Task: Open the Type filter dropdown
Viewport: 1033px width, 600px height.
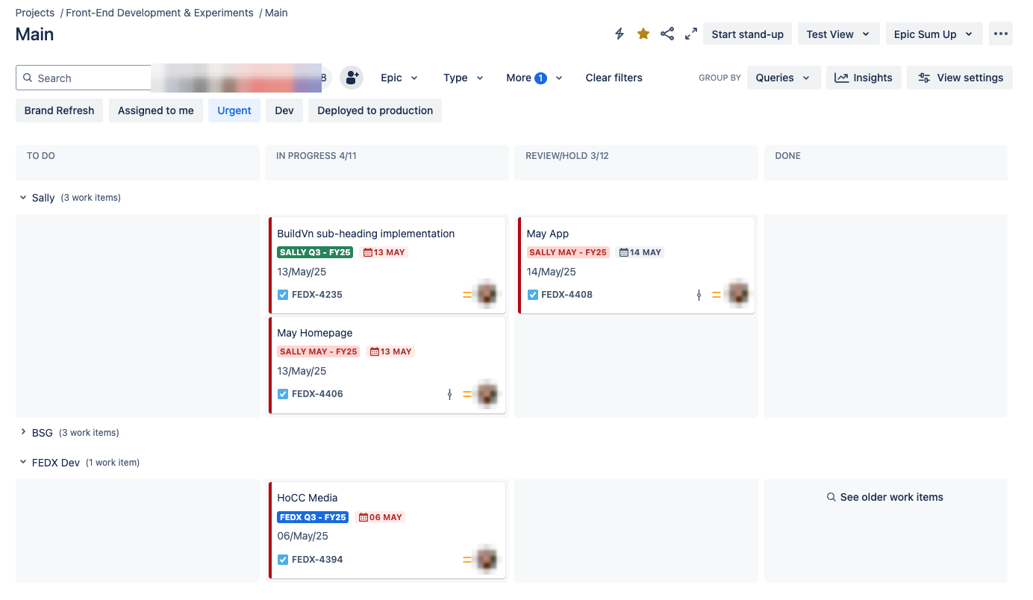Action: pyautogui.click(x=464, y=78)
